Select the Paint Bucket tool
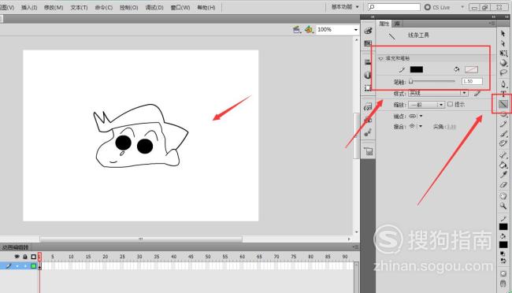Image resolution: width=512 pixels, height=293 pixels. (x=503, y=165)
